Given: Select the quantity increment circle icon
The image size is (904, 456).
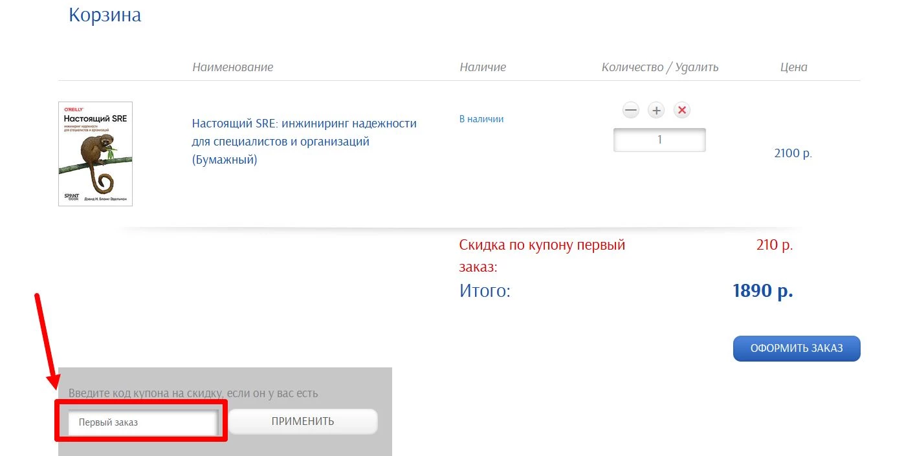Looking at the screenshot, I should tap(656, 110).
